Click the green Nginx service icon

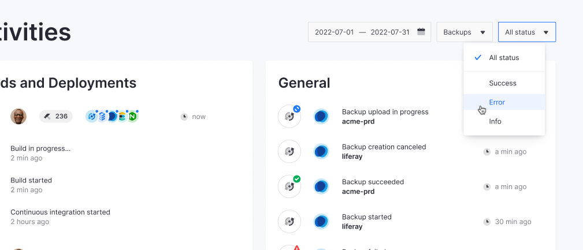point(132,117)
